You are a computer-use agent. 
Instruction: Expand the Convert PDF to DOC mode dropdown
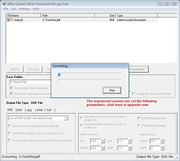click(66, 118)
